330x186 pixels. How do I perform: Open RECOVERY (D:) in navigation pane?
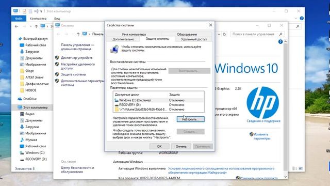point(33,159)
